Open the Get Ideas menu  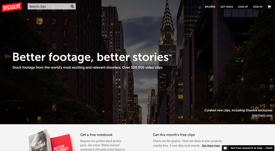click(227, 7)
